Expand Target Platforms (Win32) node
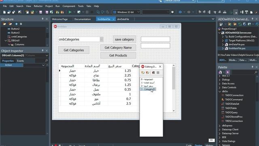The width and height of the screenshot is (259, 146). pyautogui.click(x=223, y=41)
